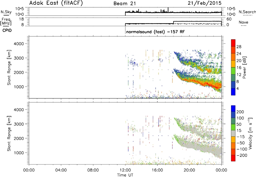The height and width of the screenshot is (177, 256).
Task: Click the '18' frequency scale value
Action: pos(21,19)
